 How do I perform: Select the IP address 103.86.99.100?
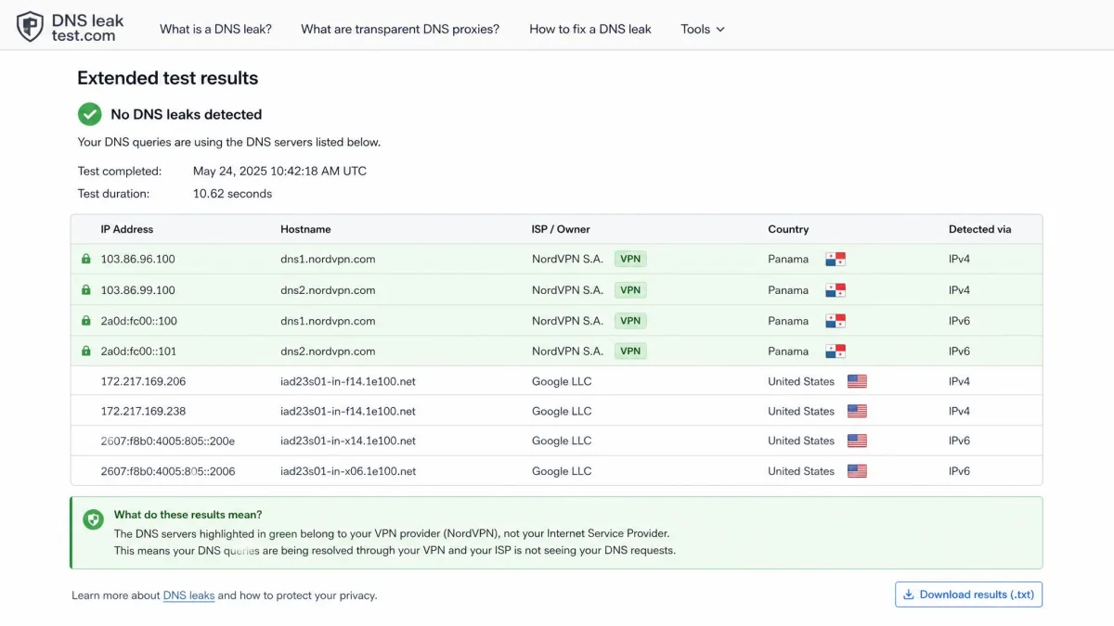coord(138,290)
